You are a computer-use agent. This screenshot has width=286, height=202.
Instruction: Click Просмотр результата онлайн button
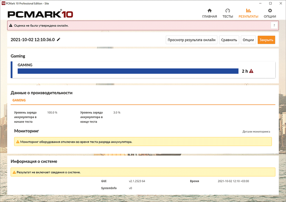(192, 40)
